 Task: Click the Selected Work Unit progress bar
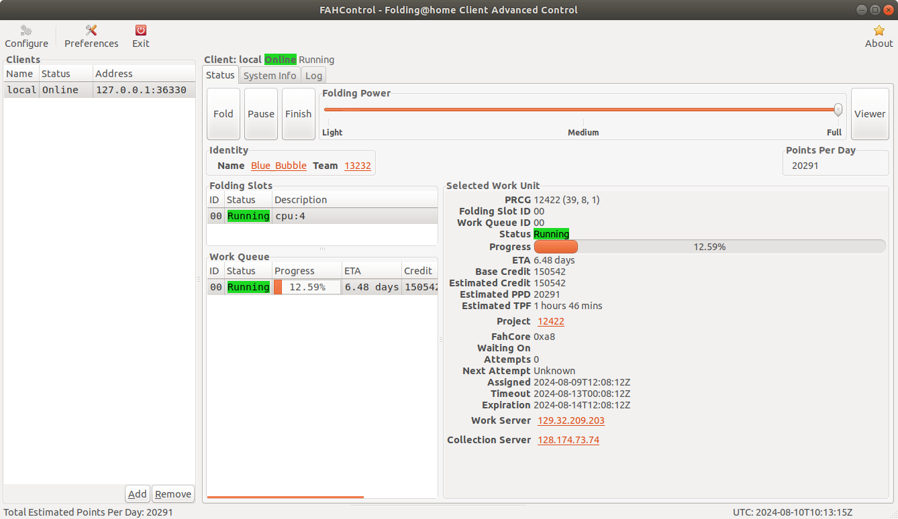click(x=709, y=247)
